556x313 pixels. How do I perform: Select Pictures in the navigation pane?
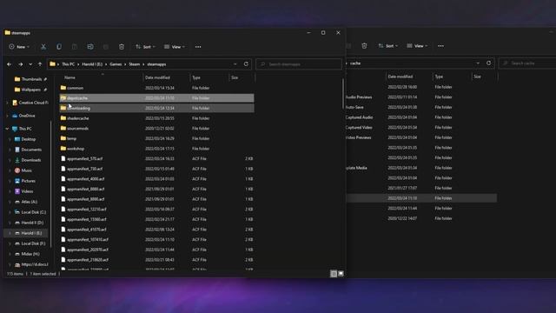click(x=28, y=181)
